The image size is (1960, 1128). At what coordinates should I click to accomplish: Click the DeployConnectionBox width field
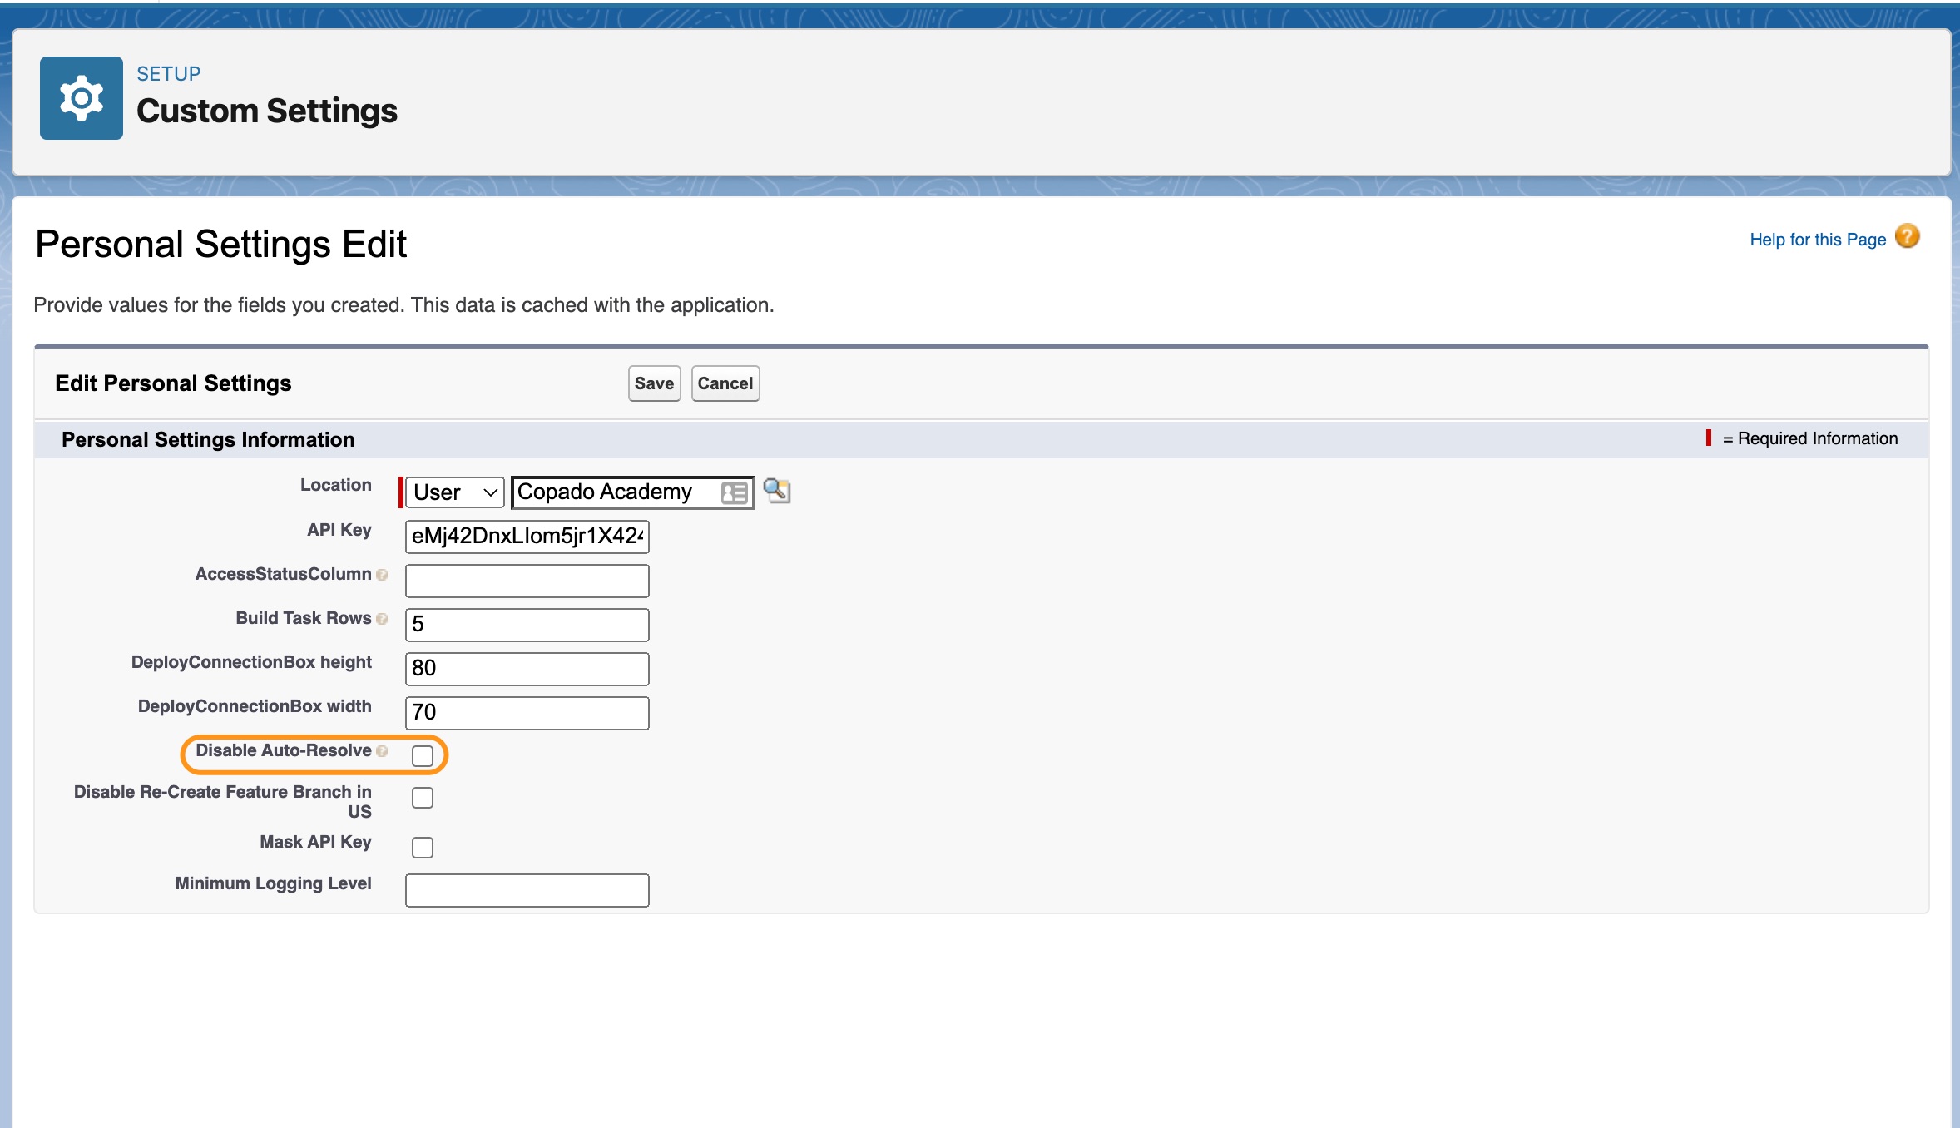(x=527, y=713)
